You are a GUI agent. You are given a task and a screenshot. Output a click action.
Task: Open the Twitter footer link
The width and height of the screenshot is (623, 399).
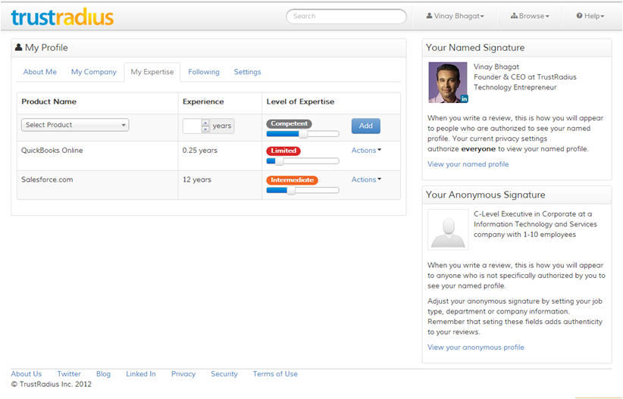pos(69,373)
